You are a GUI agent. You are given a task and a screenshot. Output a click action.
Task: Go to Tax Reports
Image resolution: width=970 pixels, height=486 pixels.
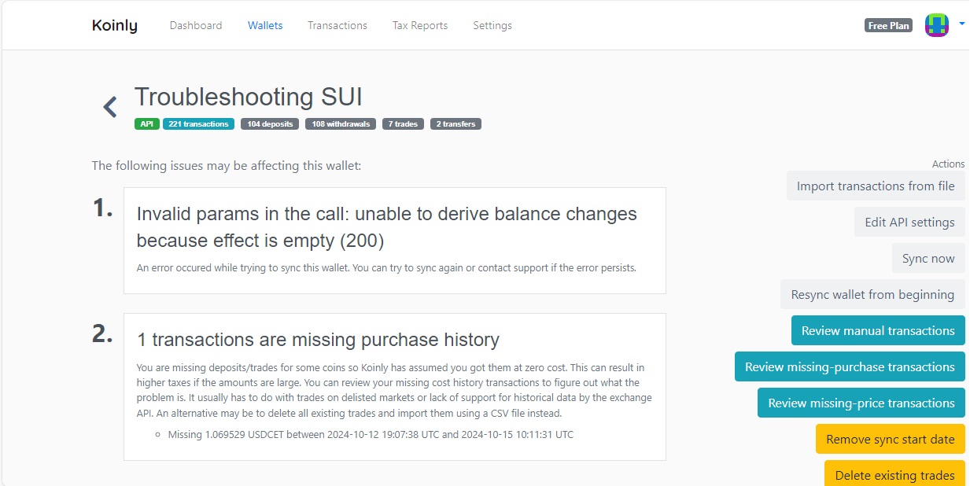[x=420, y=25]
